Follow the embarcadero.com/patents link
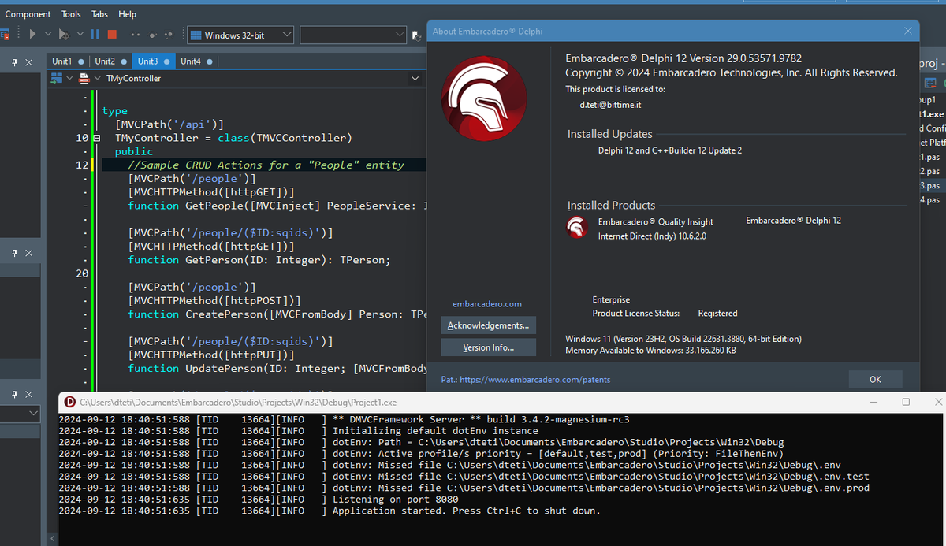 [x=534, y=380]
